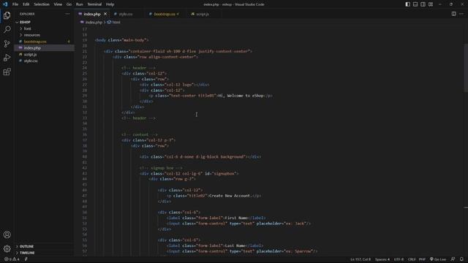Open the Selection menu
468x263 pixels.
42,4
